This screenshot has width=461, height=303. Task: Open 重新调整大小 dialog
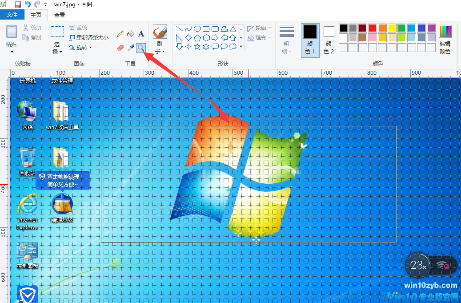[x=88, y=38]
